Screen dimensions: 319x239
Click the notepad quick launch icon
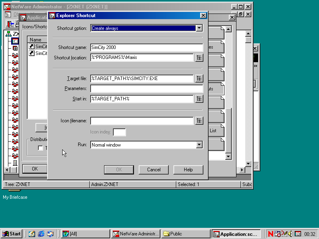[x=32, y=234]
